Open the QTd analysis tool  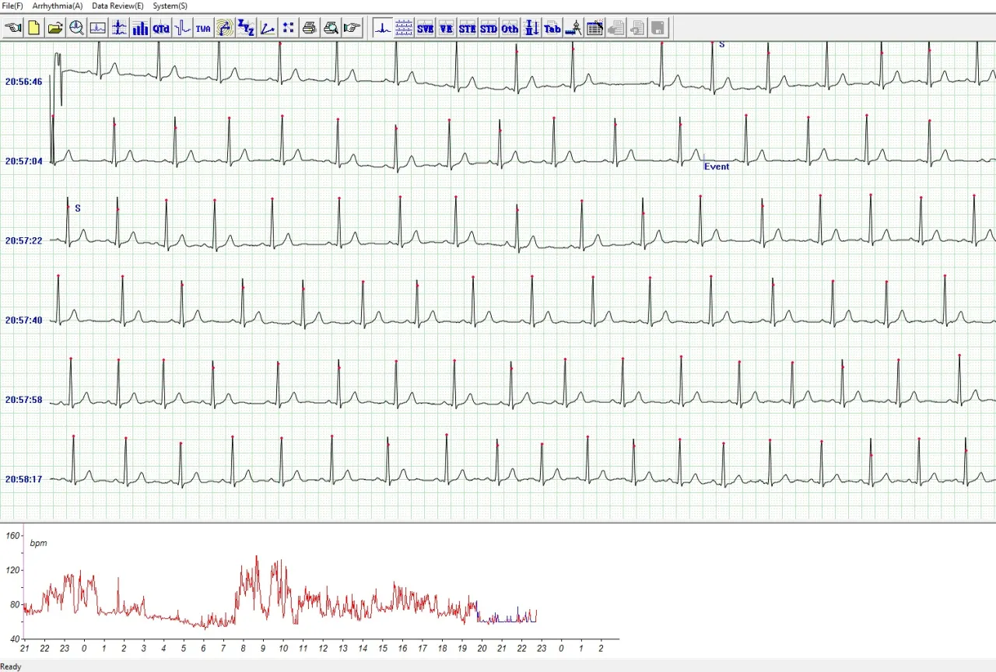tap(160, 28)
